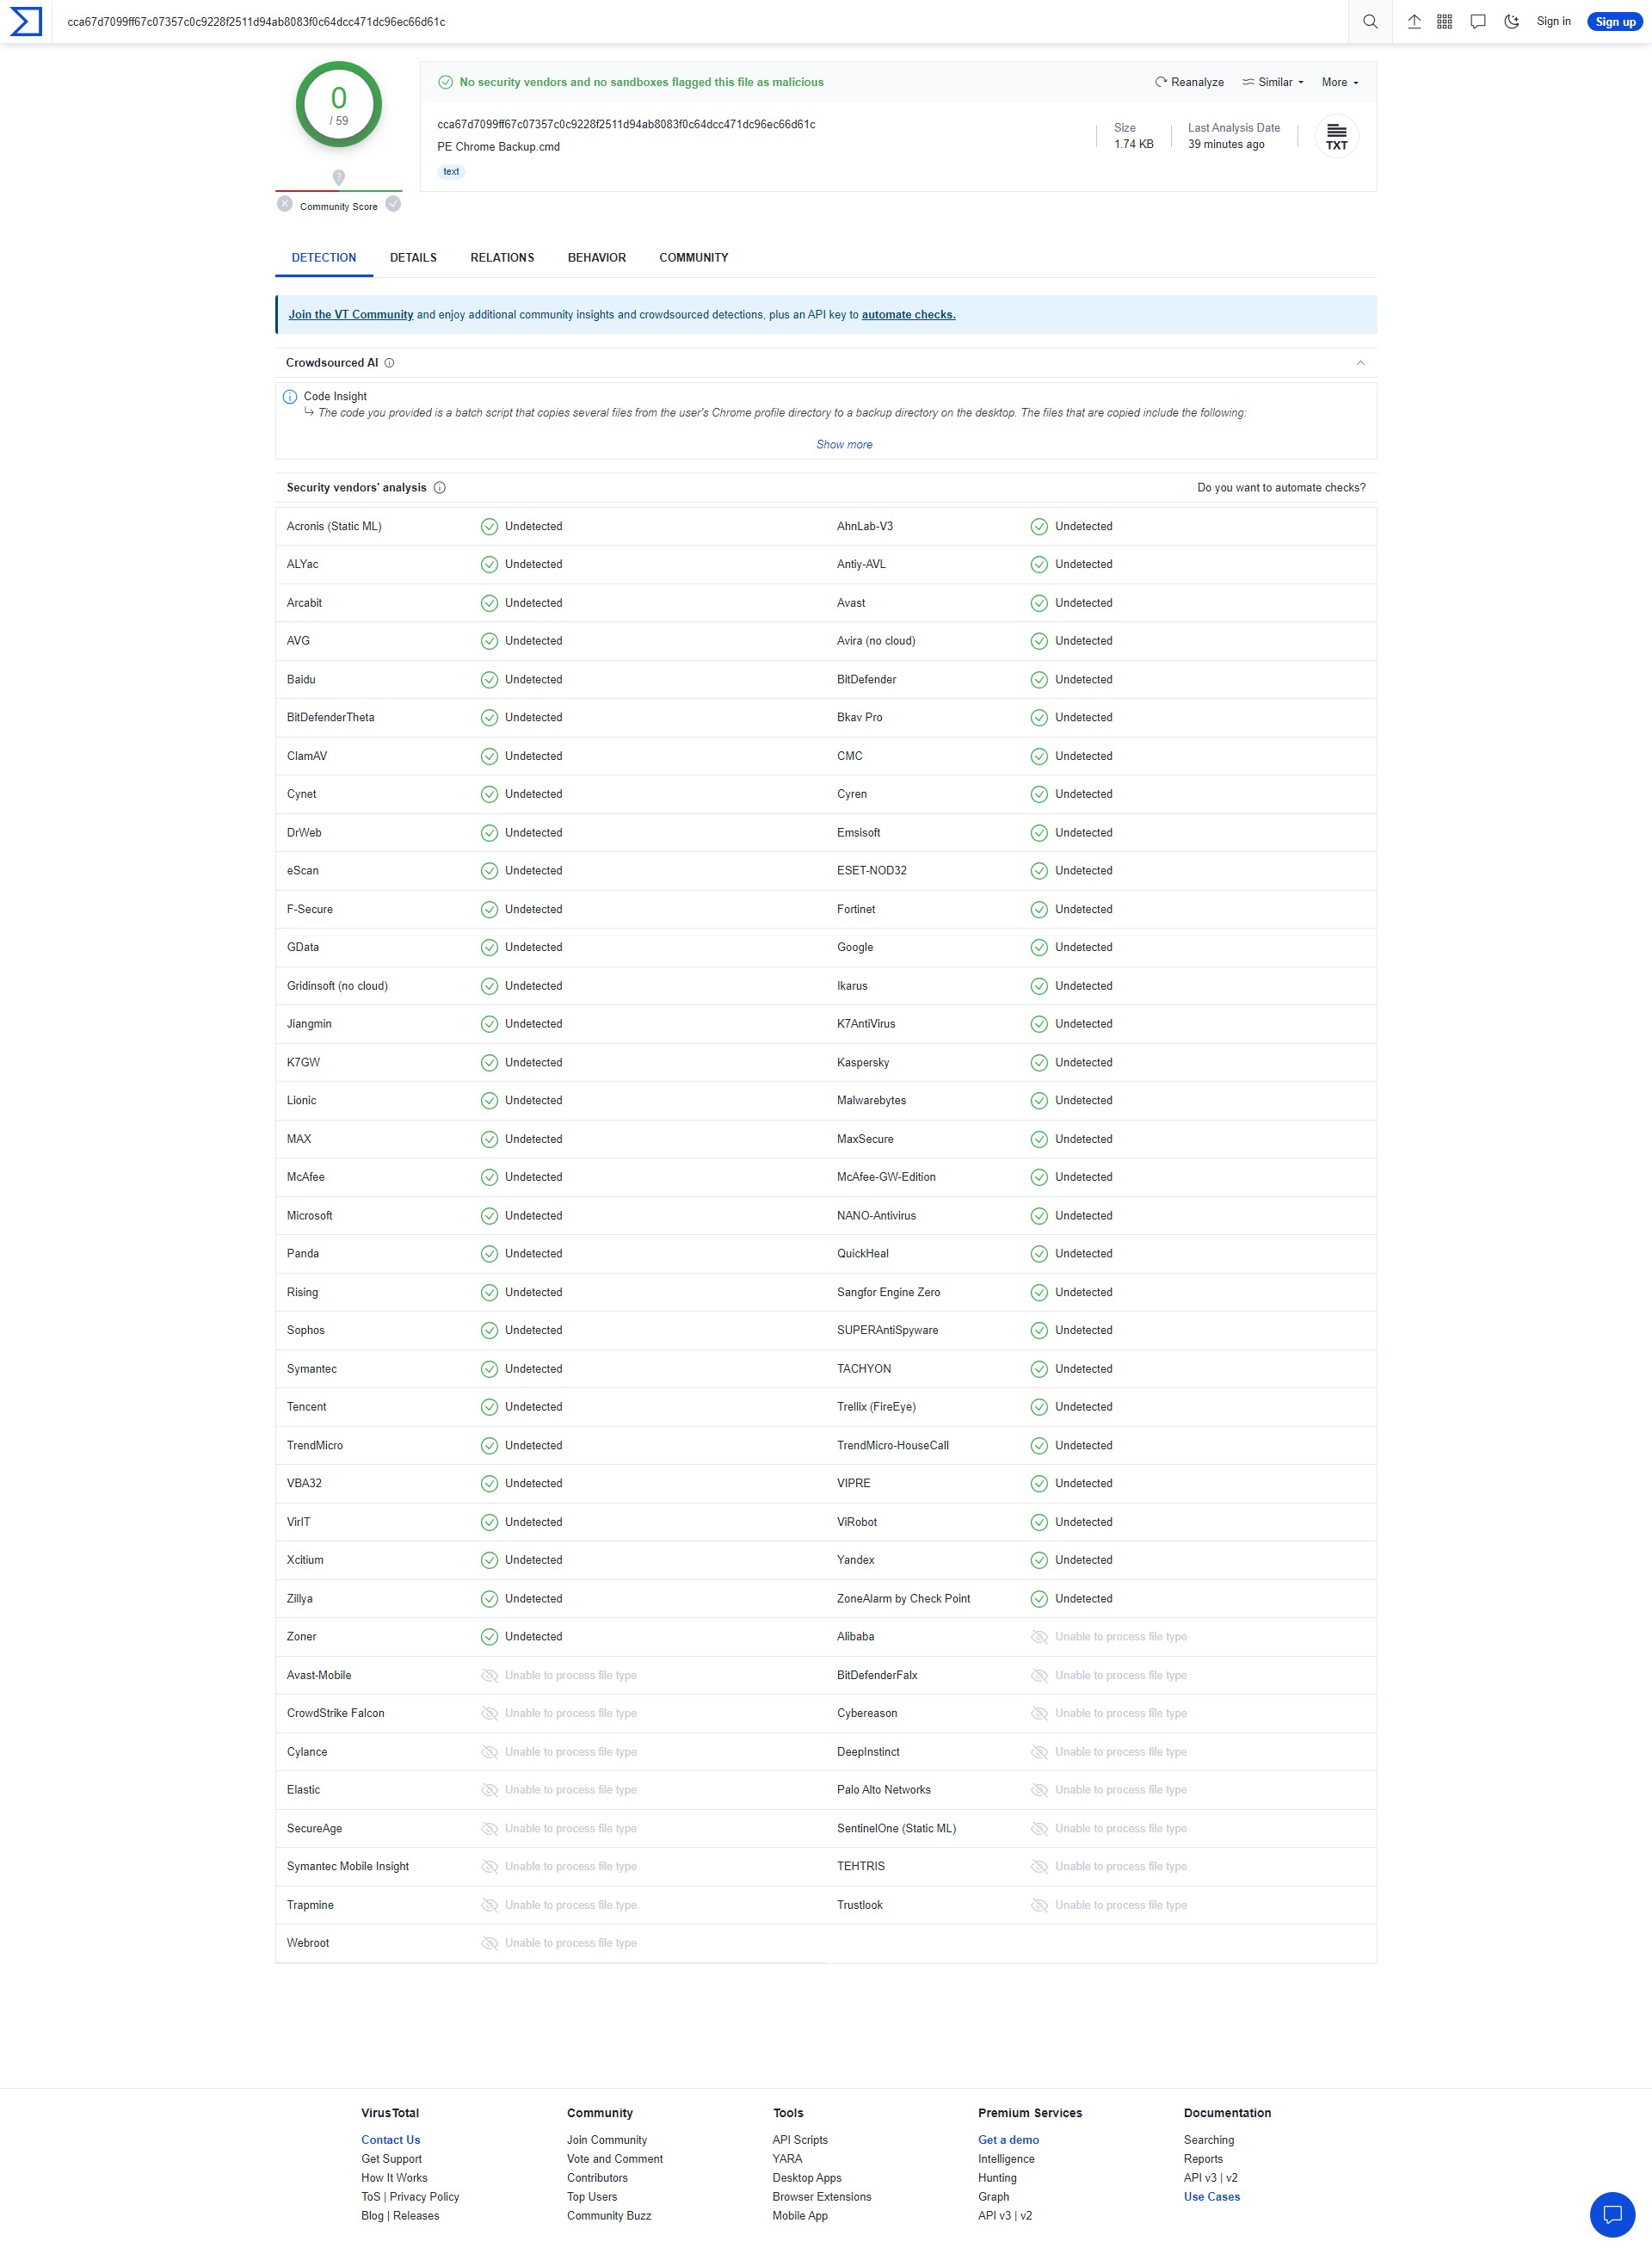This screenshot has height=2254, width=1652.
Task: Click Alibaba unable to process icon
Action: [1039, 1637]
